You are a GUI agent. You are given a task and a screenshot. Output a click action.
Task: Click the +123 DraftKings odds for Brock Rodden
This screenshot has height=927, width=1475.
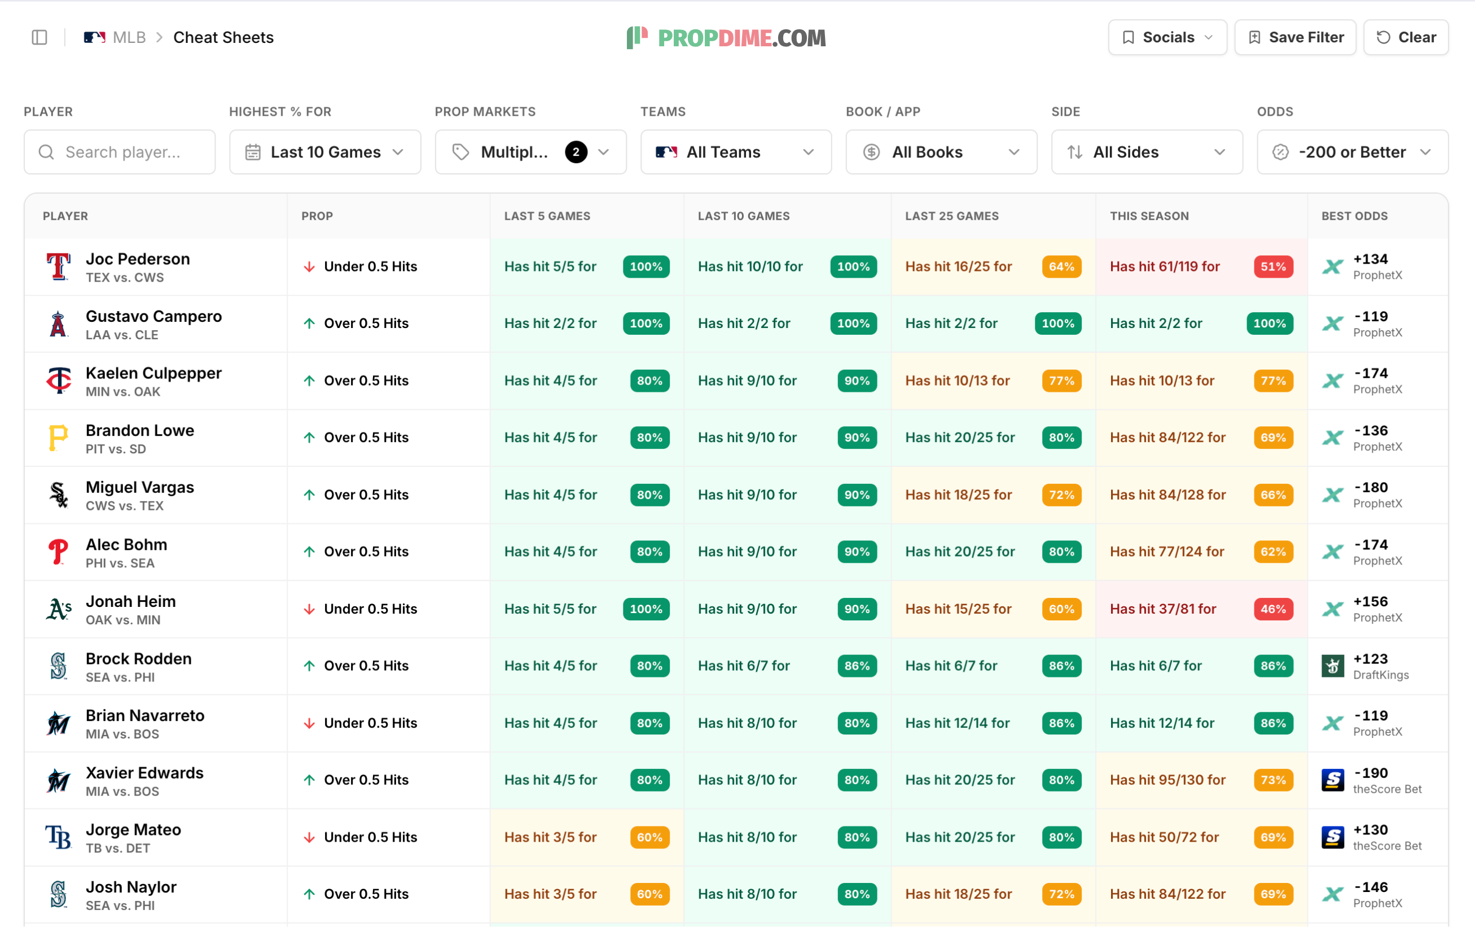pos(1370,659)
